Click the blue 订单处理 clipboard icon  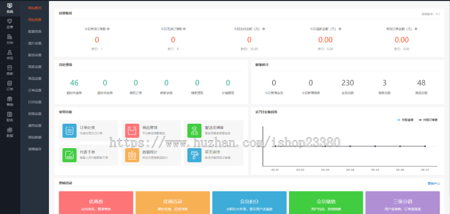tap(69, 131)
